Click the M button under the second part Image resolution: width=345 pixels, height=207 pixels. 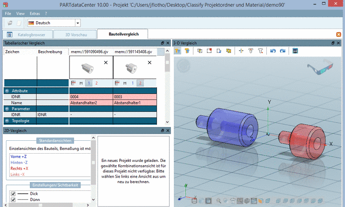[124, 83]
